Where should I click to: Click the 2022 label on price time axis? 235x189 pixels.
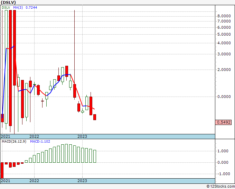[x=34, y=136]
